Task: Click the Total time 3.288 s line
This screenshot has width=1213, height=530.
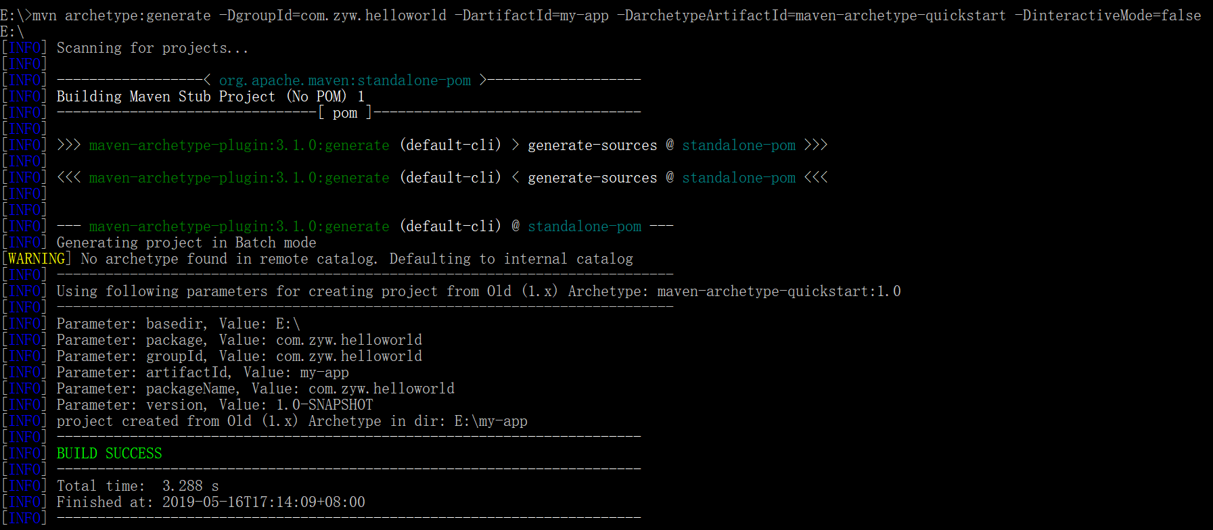Action: pos(138,485)
